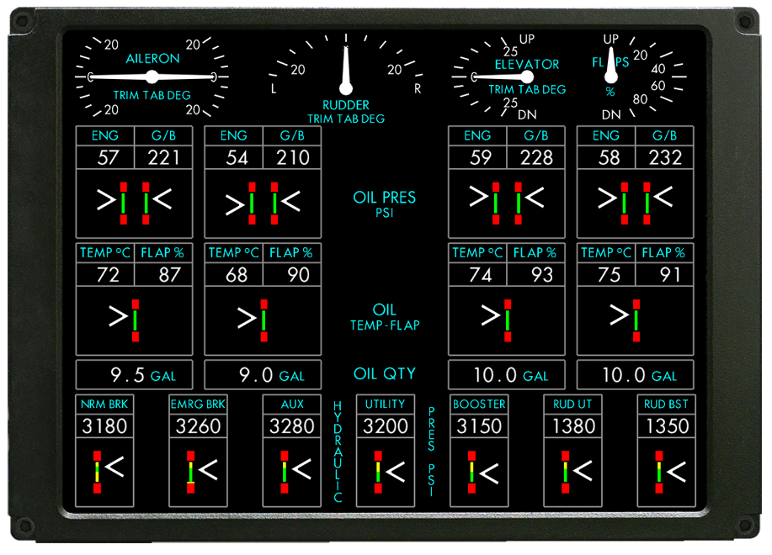Select the BOOSTER pressure value 3150

point(478,425)
